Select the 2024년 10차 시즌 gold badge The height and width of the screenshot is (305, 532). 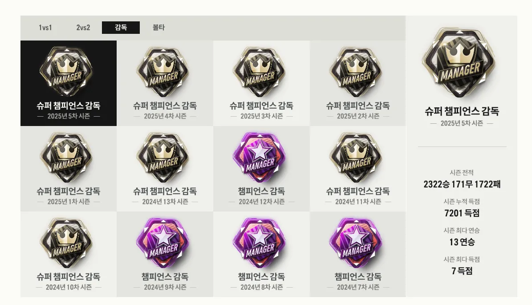tap(68, 254)
